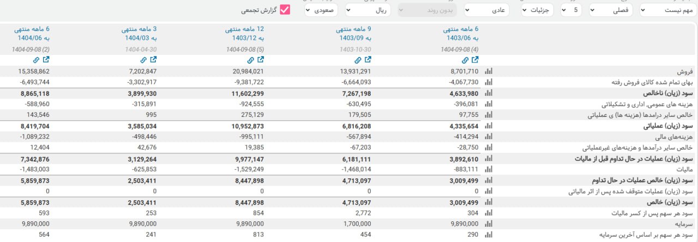The height and width of the screenshot is (242, 698).
Task: Open external link icon for 1403/12 column
Action: coord(261,60)
